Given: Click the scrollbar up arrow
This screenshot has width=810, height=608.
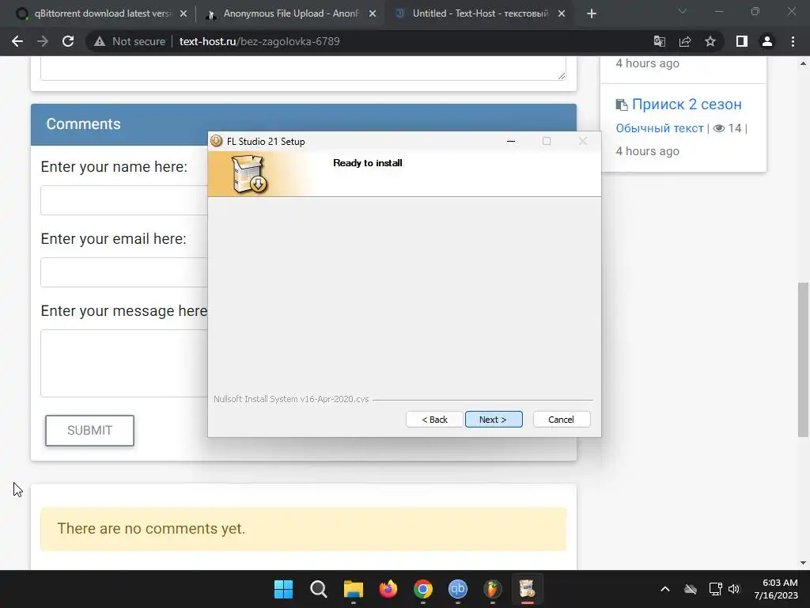Looking at the screenshot, I should tap(804, 63).
